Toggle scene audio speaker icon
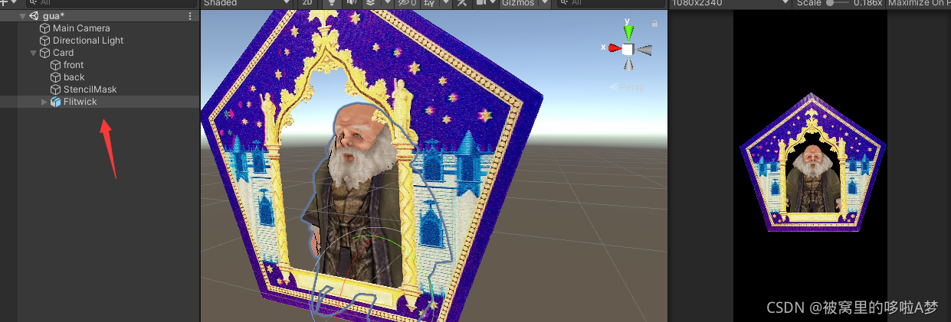The height and width of the screenshot is (322, 951). point(351,3)
